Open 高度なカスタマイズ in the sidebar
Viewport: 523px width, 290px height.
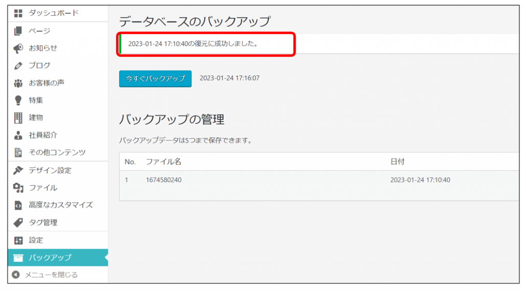60,205
